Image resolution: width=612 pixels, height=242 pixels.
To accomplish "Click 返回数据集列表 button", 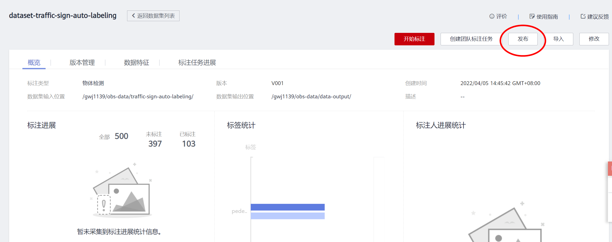I will point(153,16).
